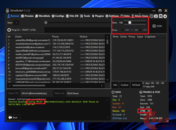Click the DATA section circular icon

(113, 92)
